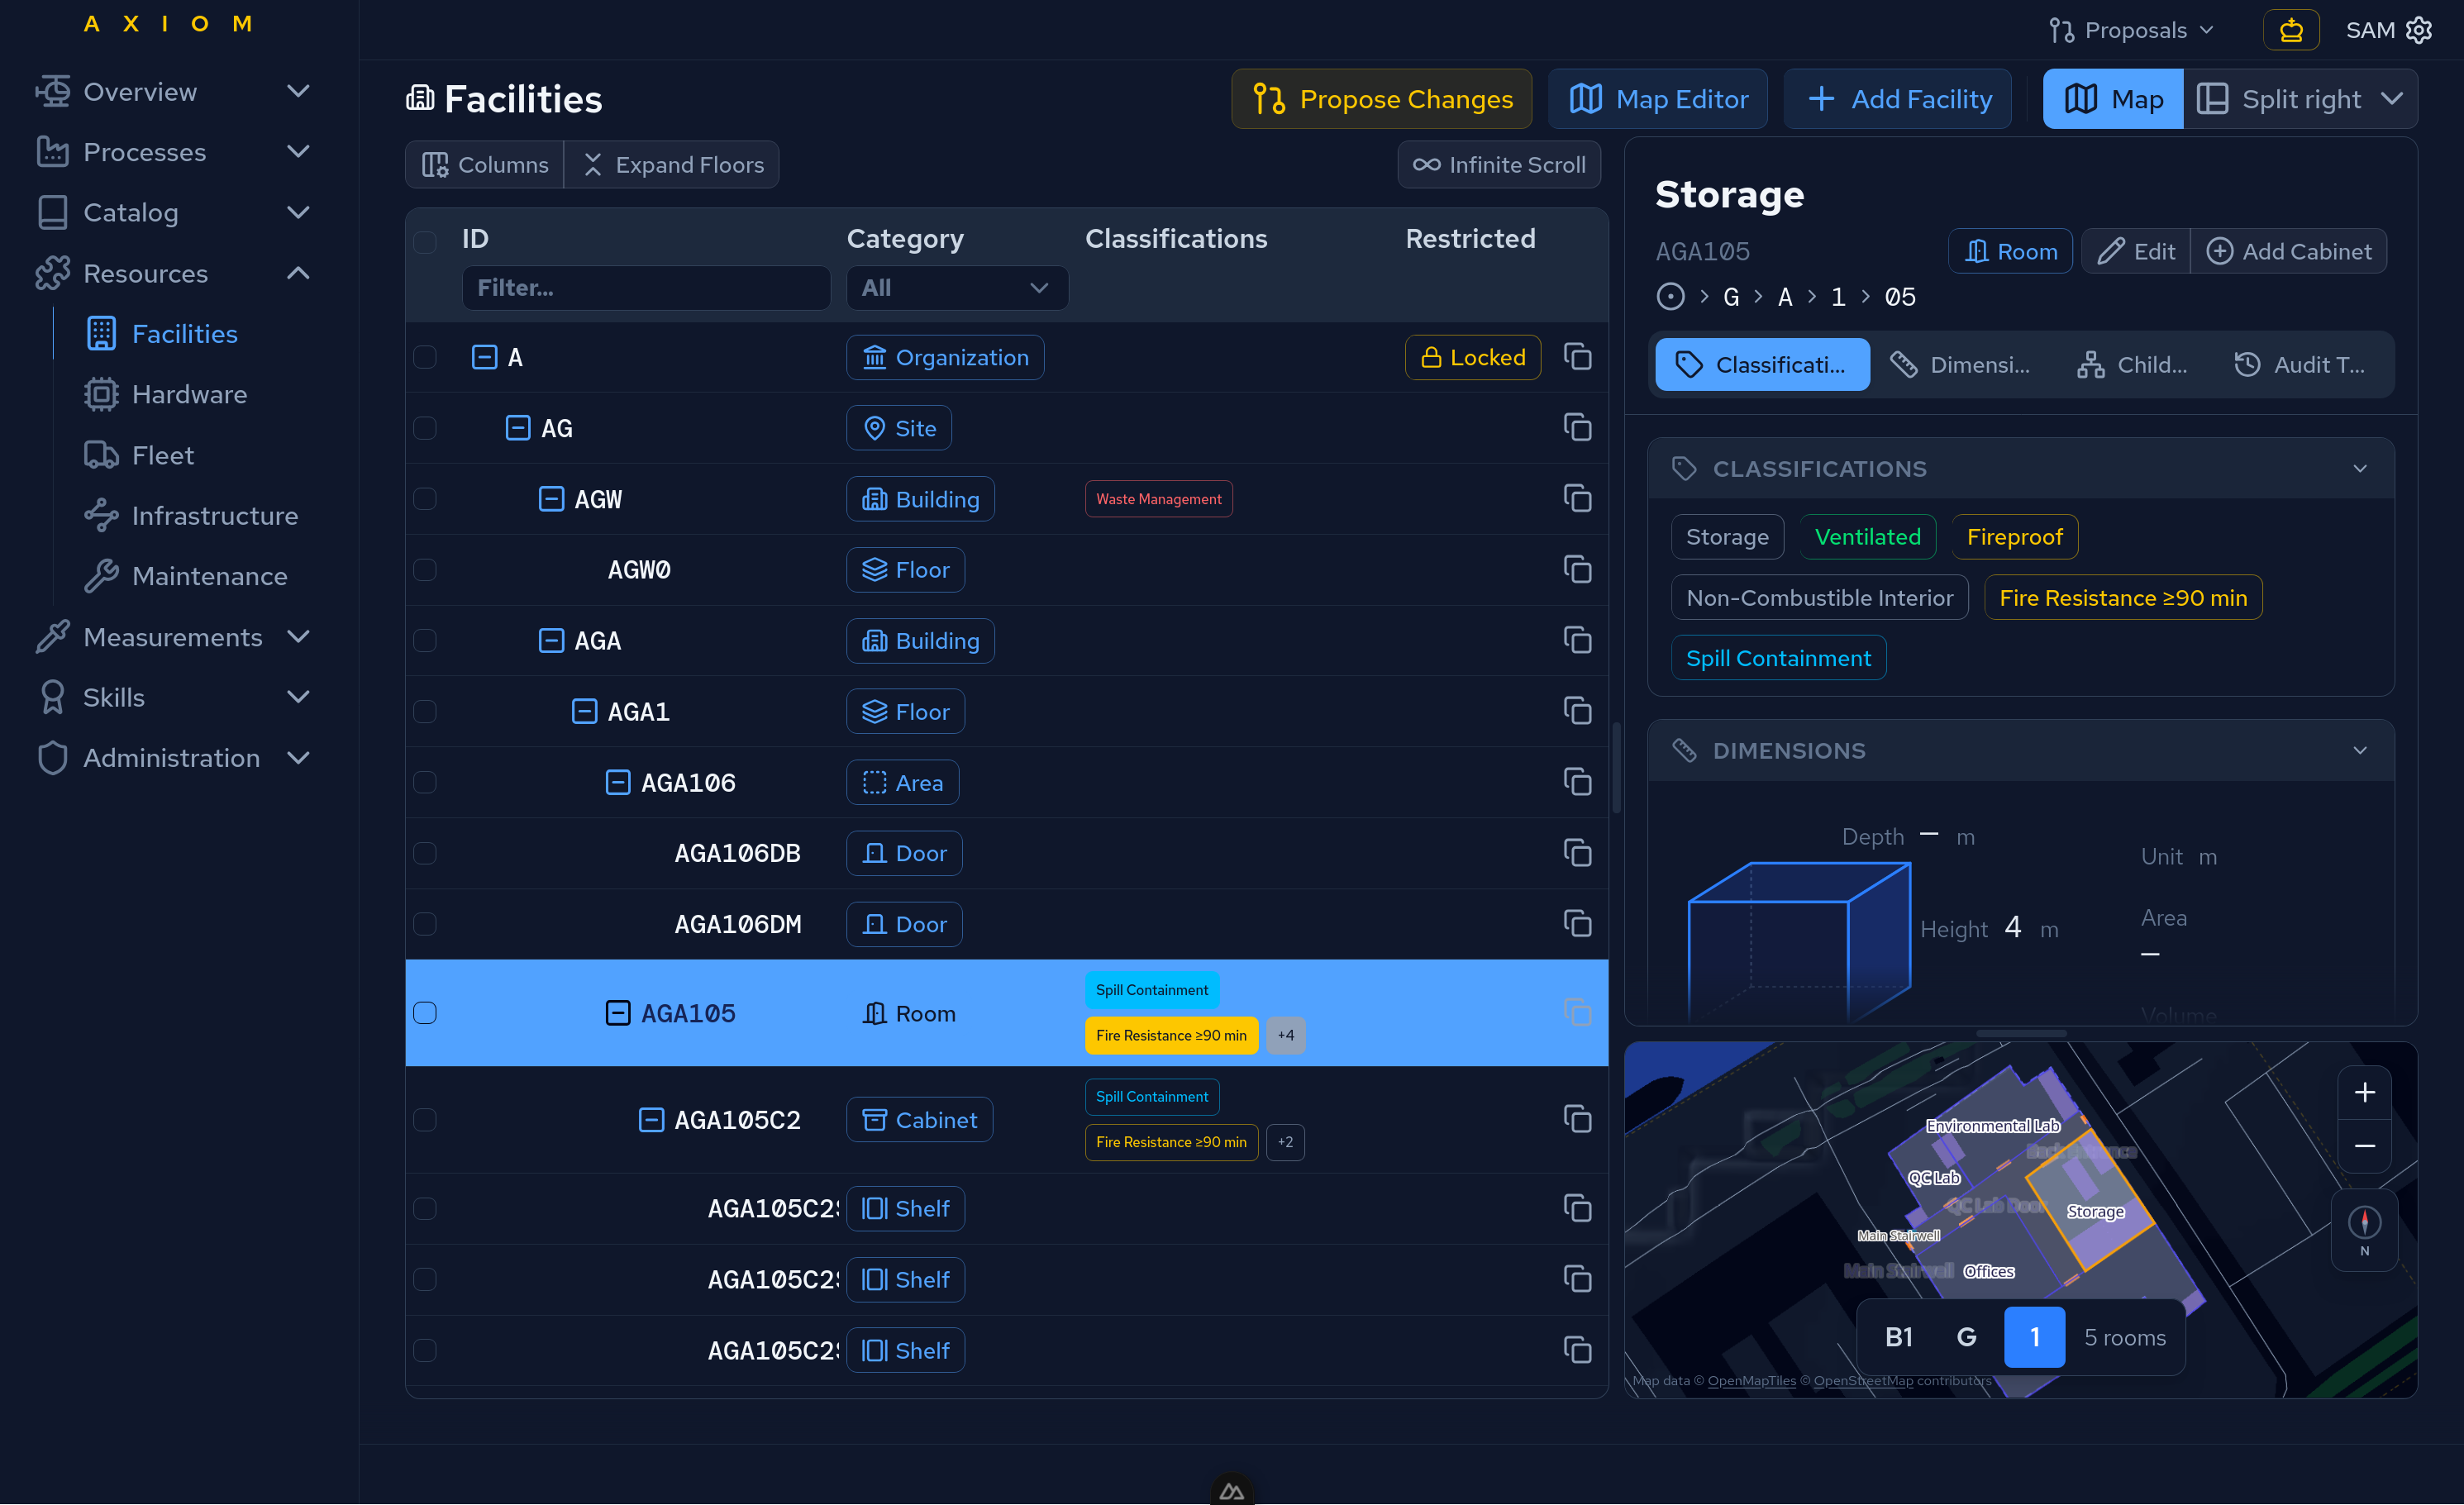
Task: Click the copy icon in the AGA105C2 row
Action: (1577, 1119)
